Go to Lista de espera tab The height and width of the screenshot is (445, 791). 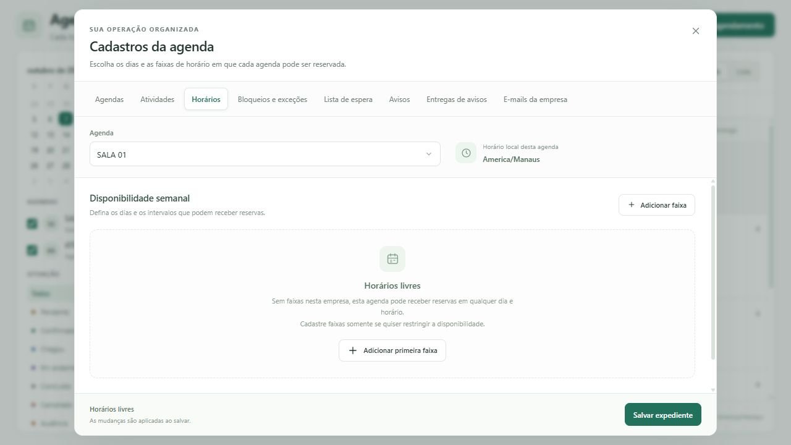pyautogui.click(x=348, y=100)
